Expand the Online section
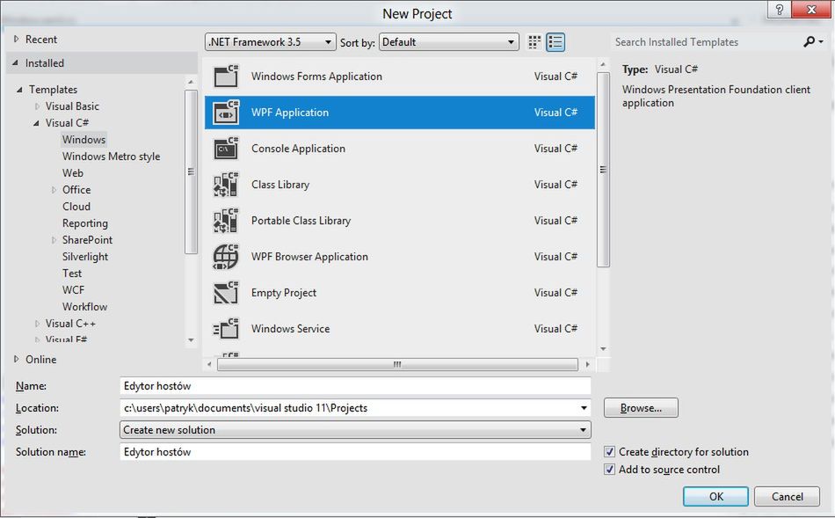 click(x=16, y=359)
